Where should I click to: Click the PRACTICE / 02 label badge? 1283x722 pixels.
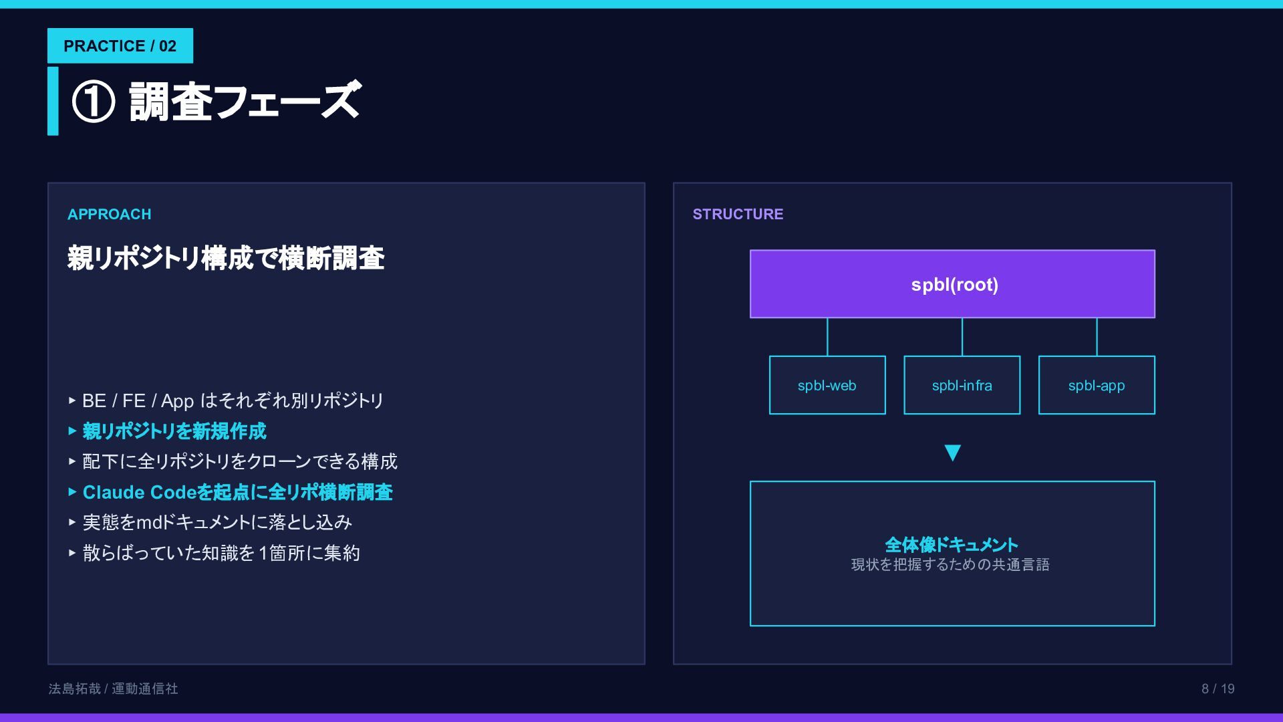tap(120, 46)
